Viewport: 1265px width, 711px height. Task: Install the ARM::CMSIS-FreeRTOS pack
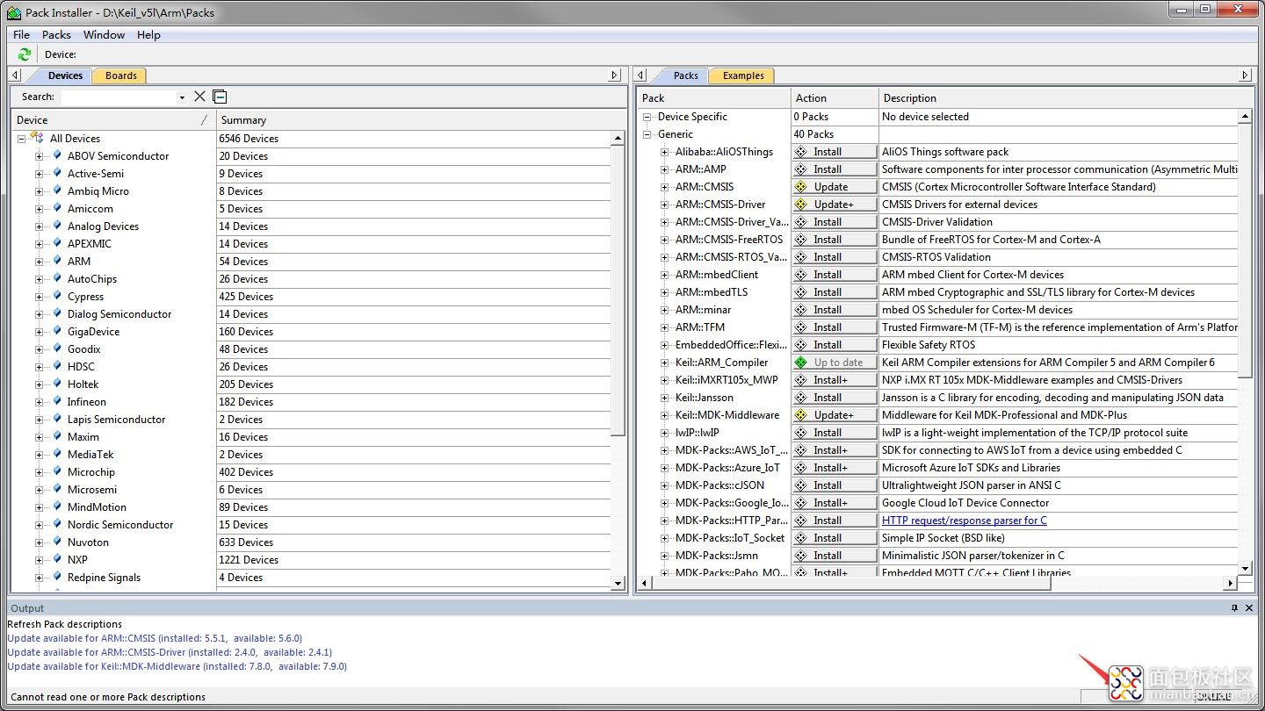(x=835, y=240)
